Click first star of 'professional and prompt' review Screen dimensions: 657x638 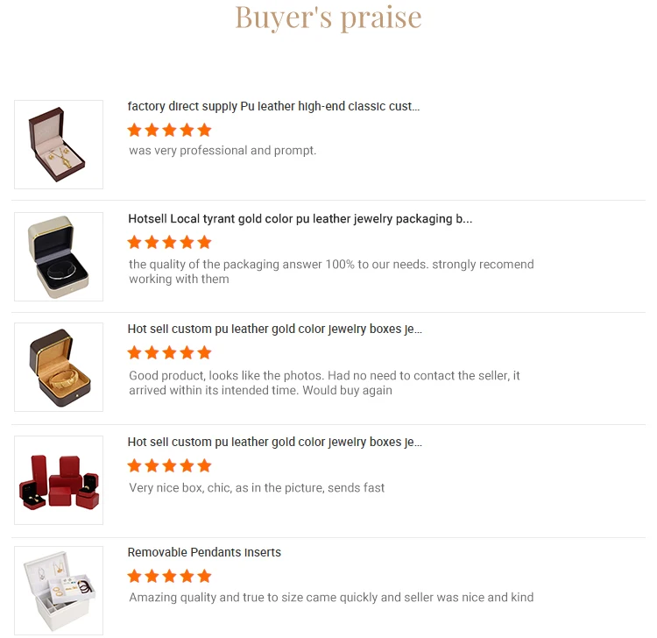(134, 130)
